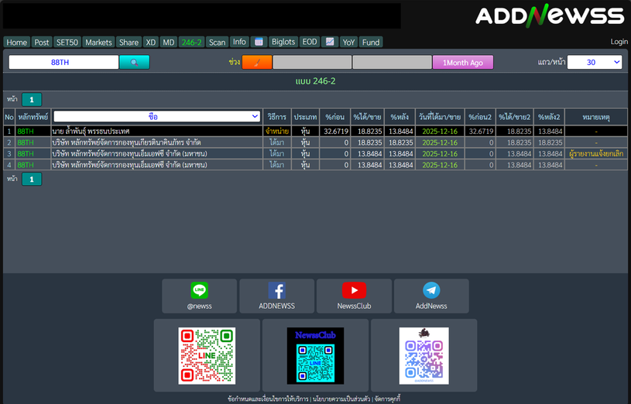Open the ADDNEWSS Facebook link

276,296
